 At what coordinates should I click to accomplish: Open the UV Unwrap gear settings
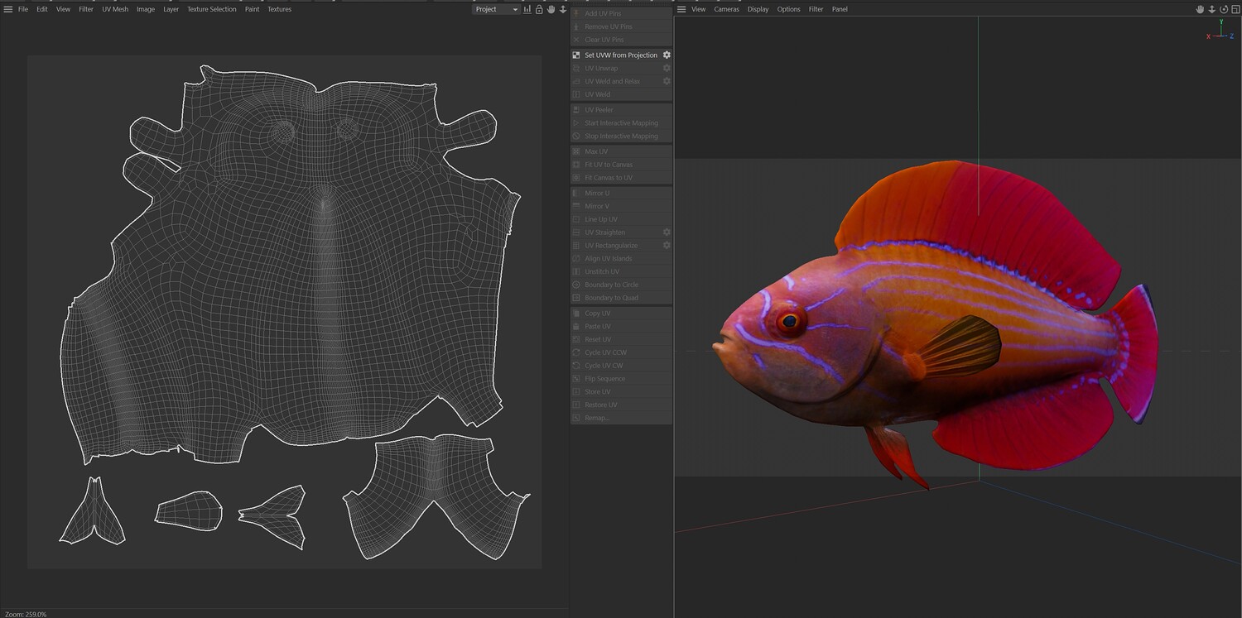[x=667, y=68]
